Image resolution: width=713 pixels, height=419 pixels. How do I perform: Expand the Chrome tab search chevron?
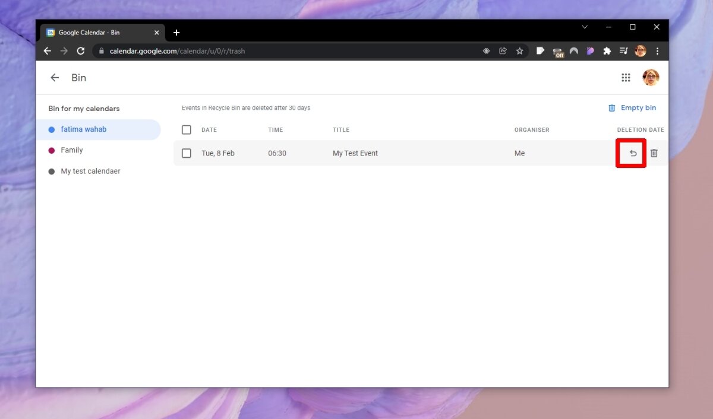(585, 27)
